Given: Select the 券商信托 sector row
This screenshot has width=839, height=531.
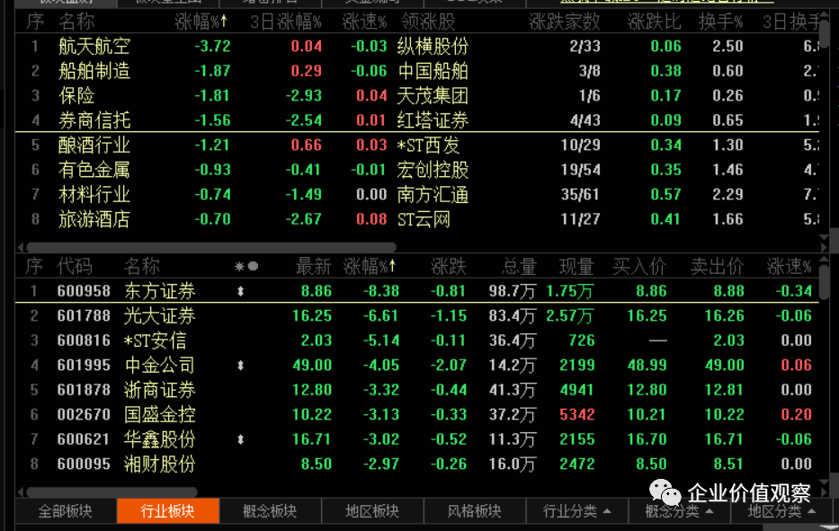Looking at the screenshot, I should click(417, 119).
